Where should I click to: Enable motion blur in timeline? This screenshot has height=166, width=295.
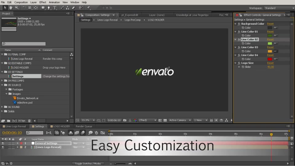(83, 133)
